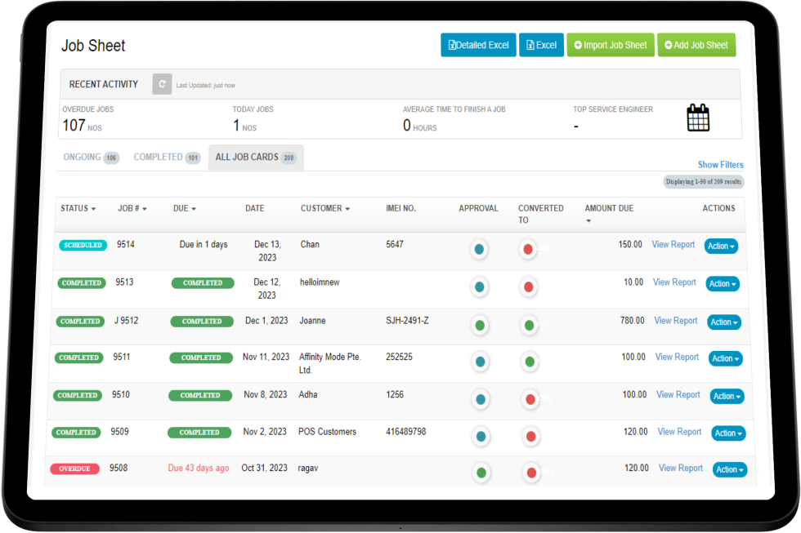Click green approval dot for ragav
The height and width of the screenshot is (533, 801).
click(x=481, y=473)
